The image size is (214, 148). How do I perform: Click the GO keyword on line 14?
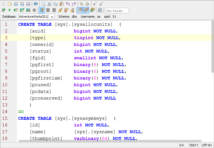(x=21, y=112)
